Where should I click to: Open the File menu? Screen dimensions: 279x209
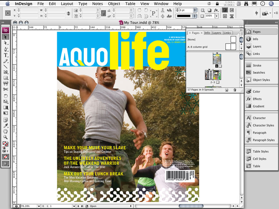click(40, 4)
